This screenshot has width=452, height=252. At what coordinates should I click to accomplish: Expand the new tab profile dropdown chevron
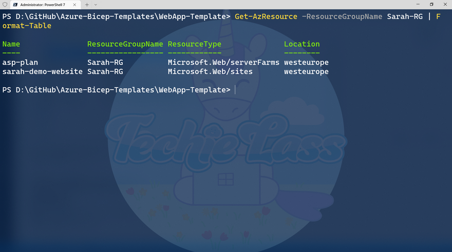[96, 5]
